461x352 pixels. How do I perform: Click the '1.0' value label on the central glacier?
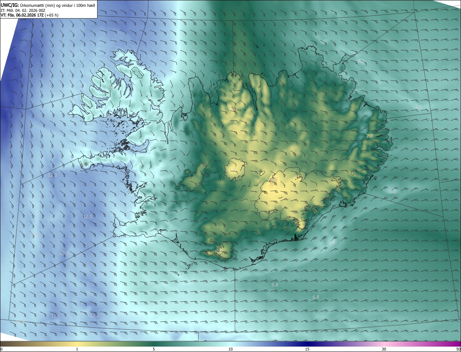click(233, 169)
